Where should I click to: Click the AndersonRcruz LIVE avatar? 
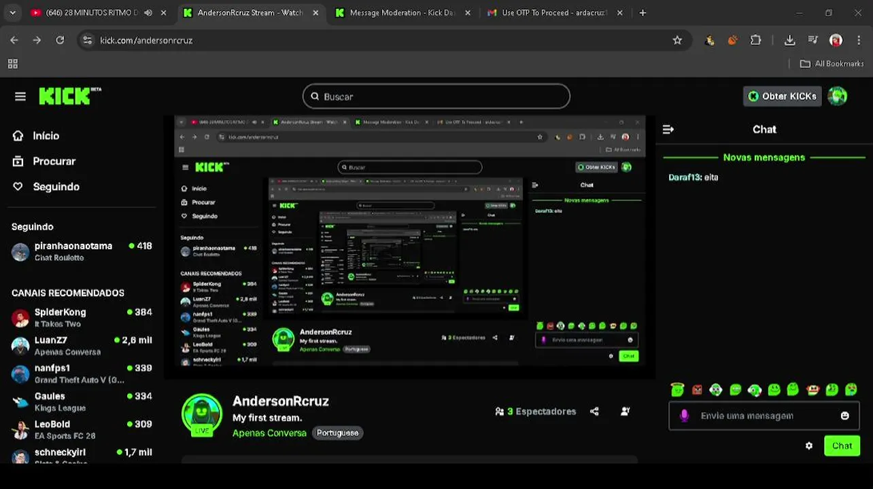202,414
